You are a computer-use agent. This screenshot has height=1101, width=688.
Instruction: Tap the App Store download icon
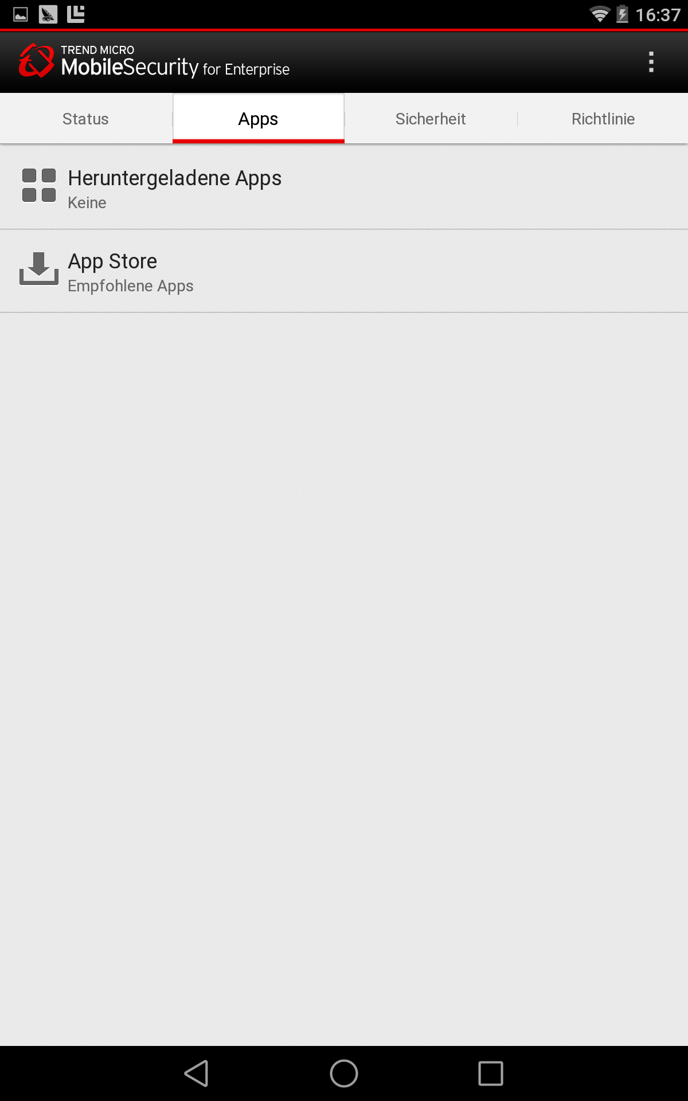39,268
